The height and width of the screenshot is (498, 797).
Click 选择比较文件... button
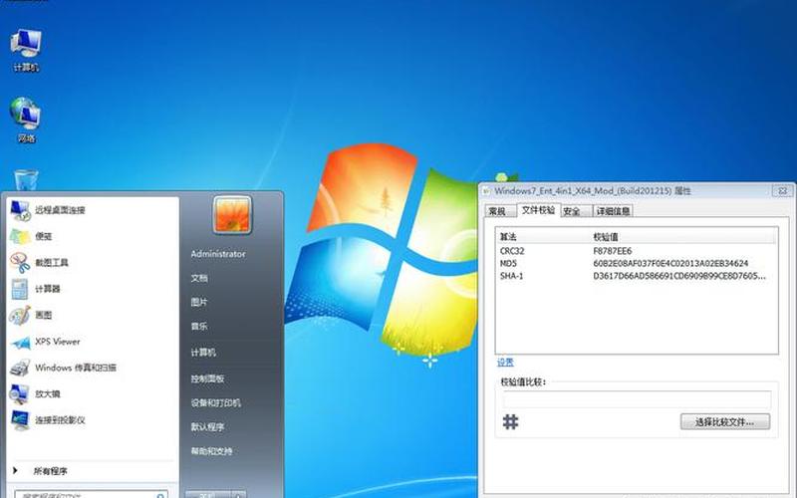[725, 421]
